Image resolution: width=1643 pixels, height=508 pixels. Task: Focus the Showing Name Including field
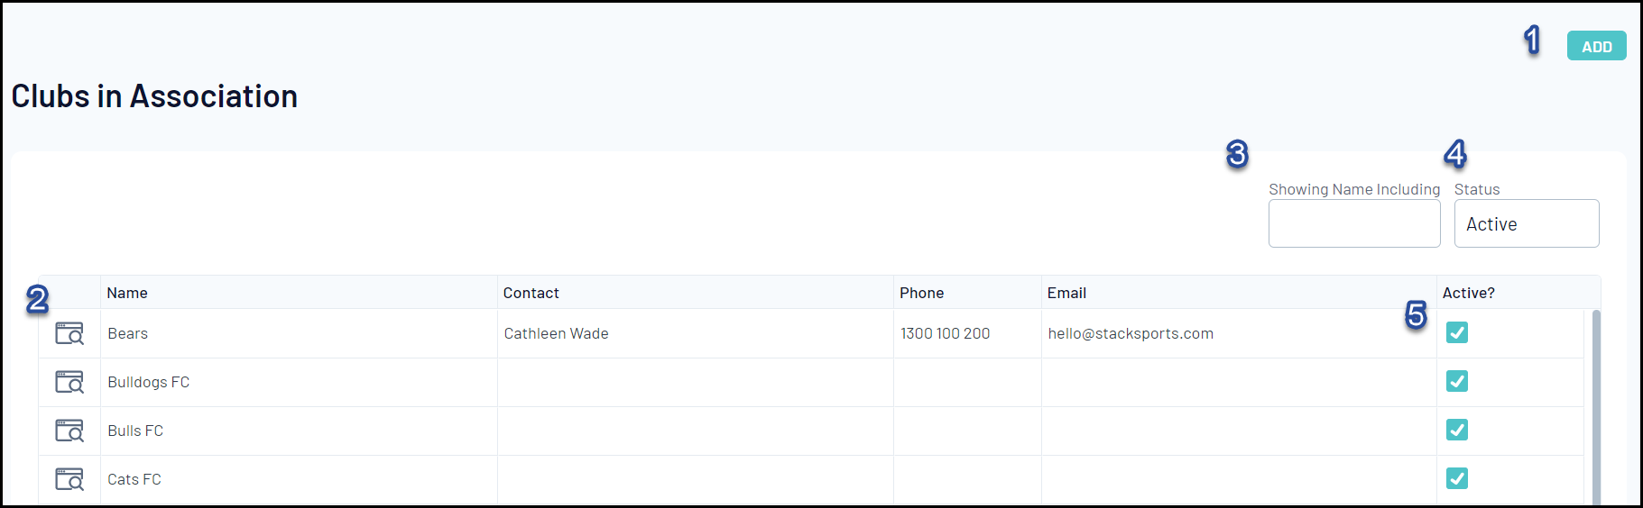click(1354, 223)
